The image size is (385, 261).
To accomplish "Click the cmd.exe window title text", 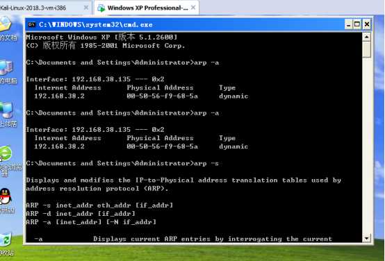I will click(x=96, y=25).
